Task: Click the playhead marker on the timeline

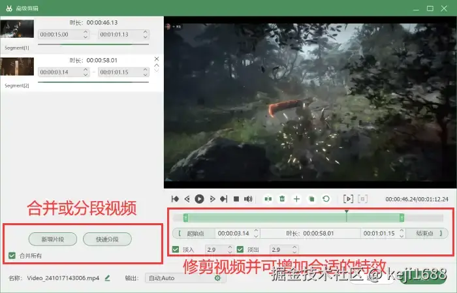Action: pos(347,212)
